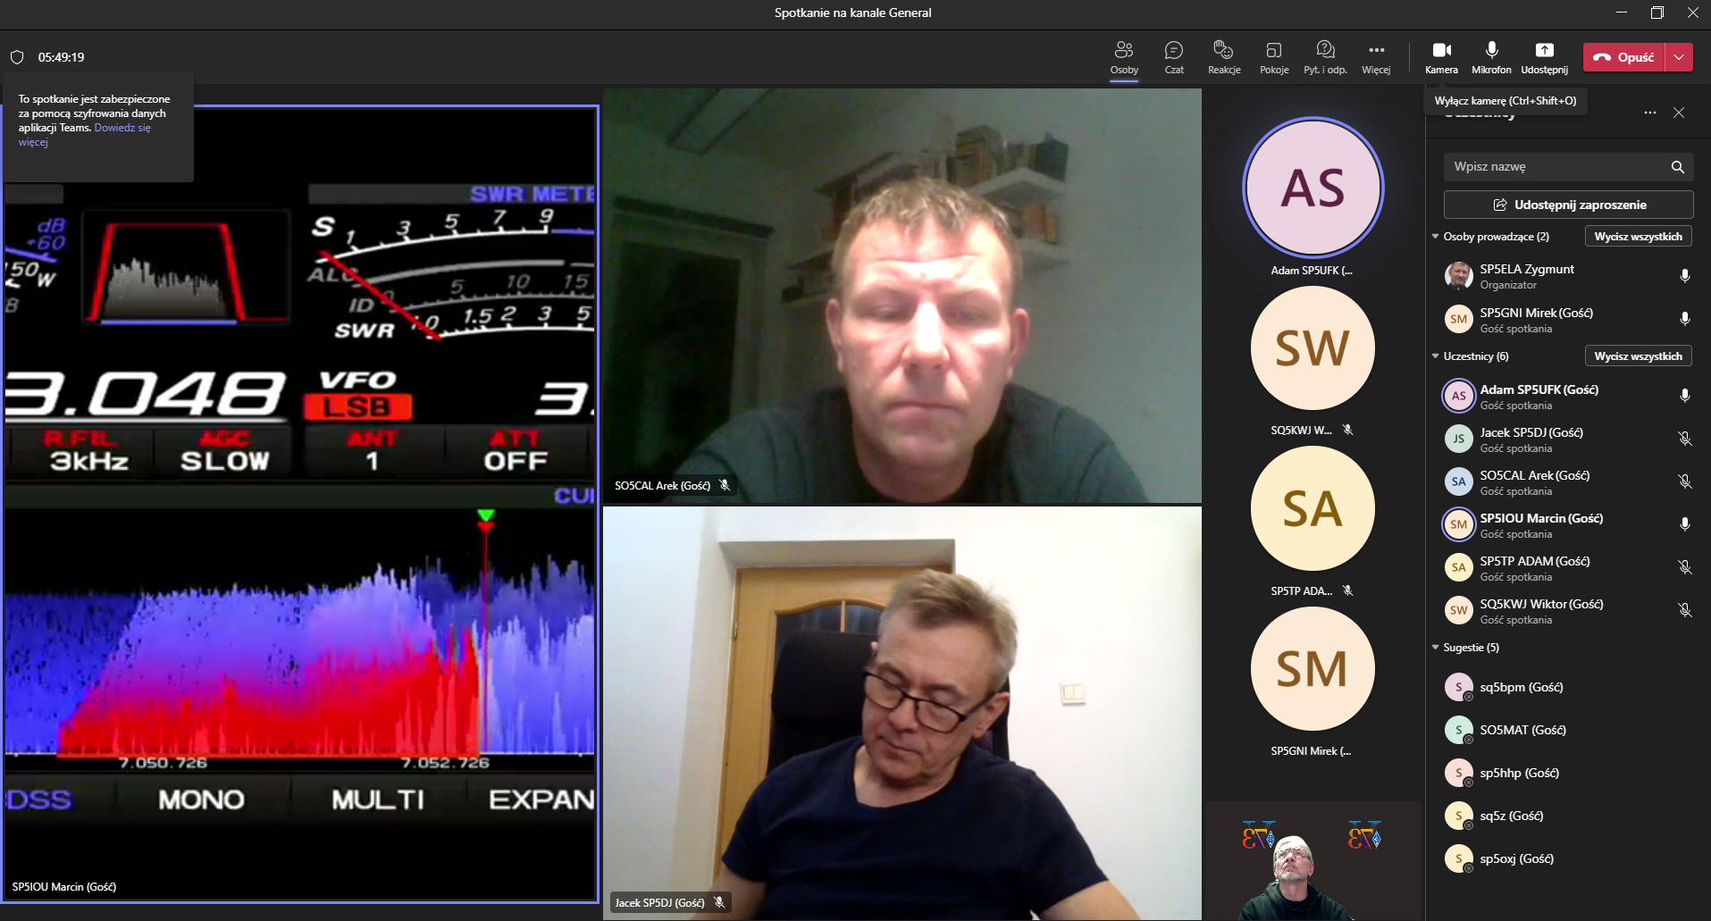
Task: Click Udostępnij zaproszenie button
Action: click(1568, 205)
